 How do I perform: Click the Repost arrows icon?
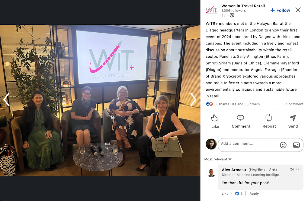[268, 118]
